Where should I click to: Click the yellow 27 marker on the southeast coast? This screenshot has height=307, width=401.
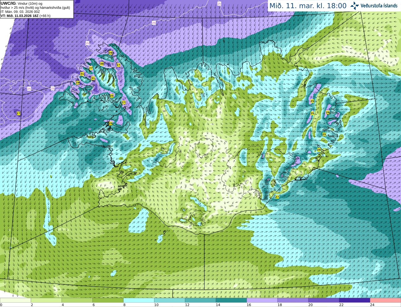tap(277, 197)
